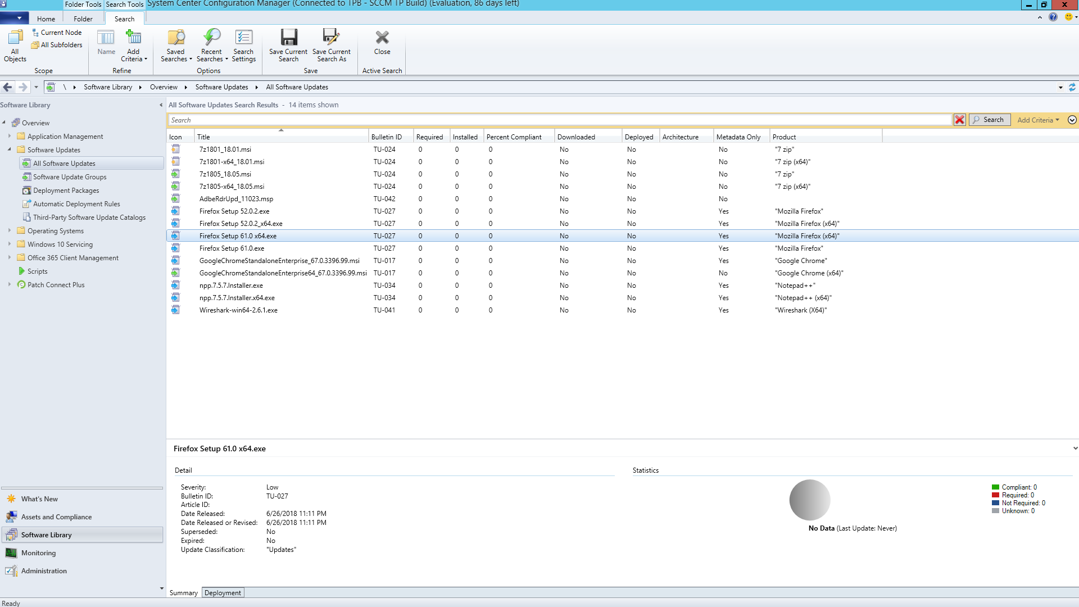Toggle All Subfolders scope option
The image size is (1079, 607).
click(x=57, y=45)
